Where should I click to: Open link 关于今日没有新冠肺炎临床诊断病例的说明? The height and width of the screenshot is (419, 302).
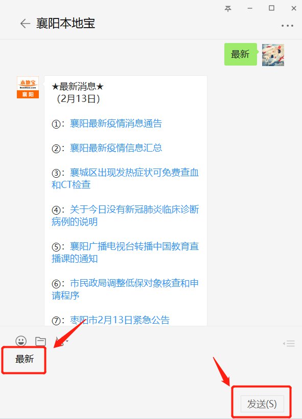[x=125, y=215]
